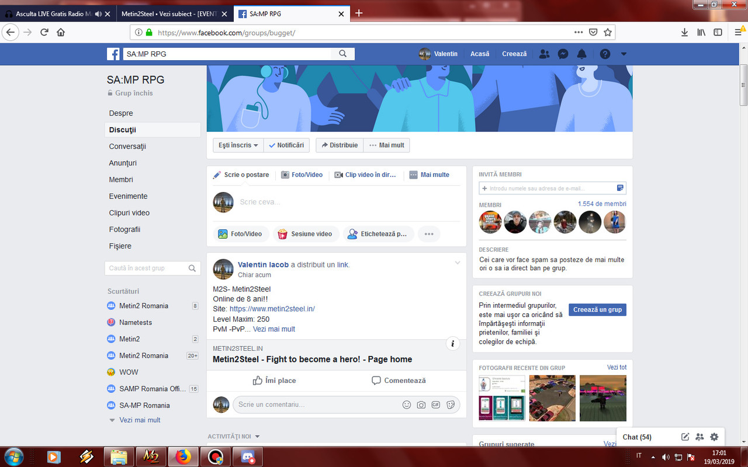Viewport: 748px width, 467px height.
Task: Click Vezi tot for recent group photos
Action: (x=617, y=367)
